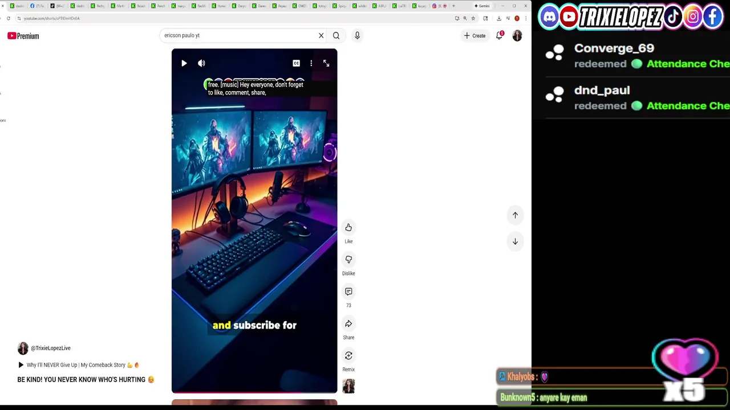Click the install app icon in address bar

(457, 18)
